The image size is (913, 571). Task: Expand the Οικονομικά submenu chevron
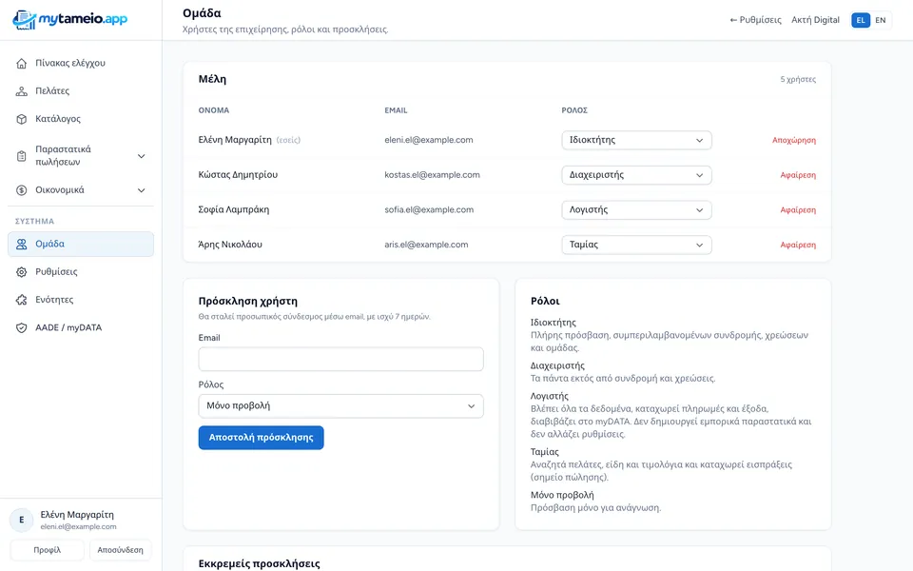141,190
